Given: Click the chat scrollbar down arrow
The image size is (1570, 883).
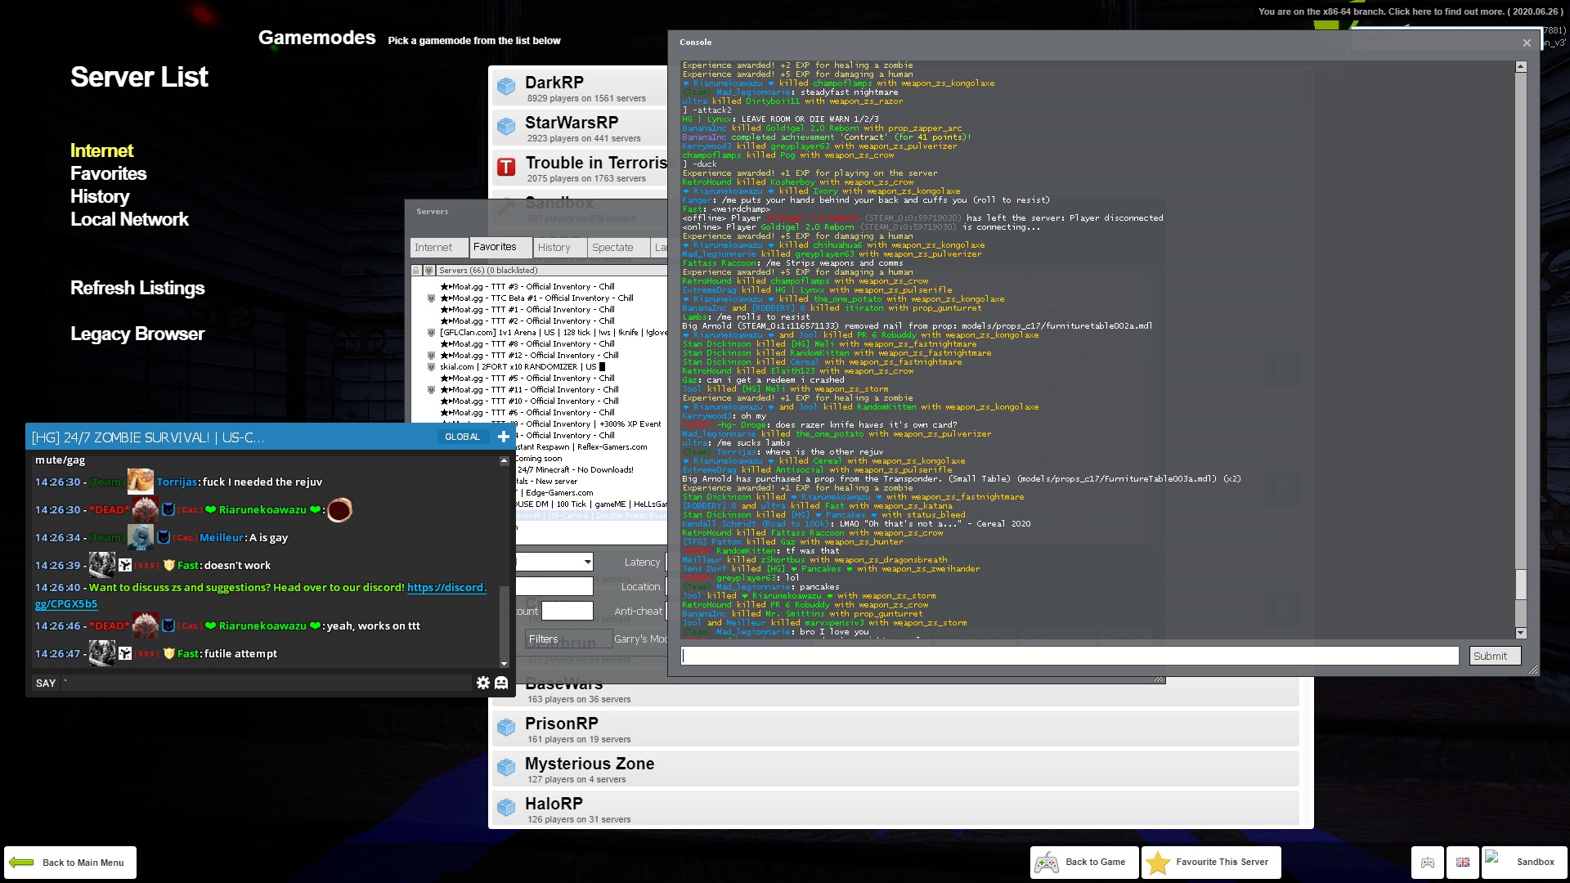Looking at the screenshot, I should coord(504,663).
